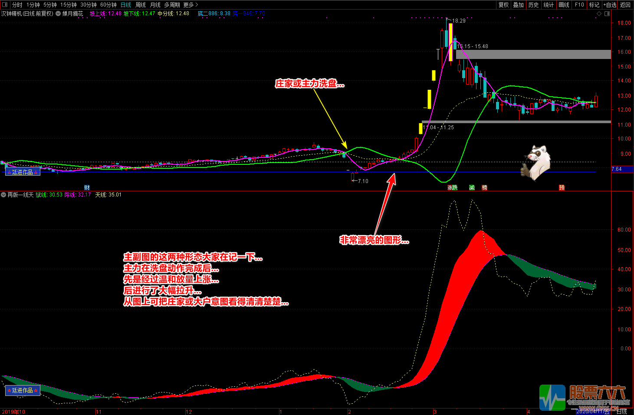634x415 pixels.
Task: Toggle the right side panel icon
Action: click(607, 13)
